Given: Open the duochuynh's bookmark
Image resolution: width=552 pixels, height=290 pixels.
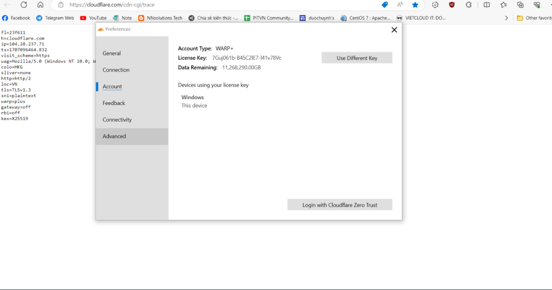Looking at the screenshot, I should [x=317, y=18].
